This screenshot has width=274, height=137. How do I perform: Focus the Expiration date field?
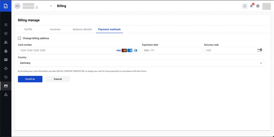point(172,51)
